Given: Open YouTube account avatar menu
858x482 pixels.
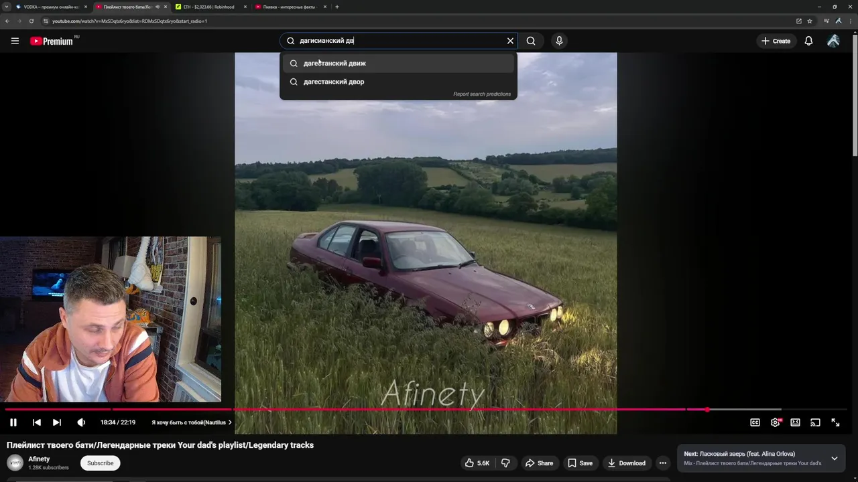Looking at the screenshot, I should [833, 41].
